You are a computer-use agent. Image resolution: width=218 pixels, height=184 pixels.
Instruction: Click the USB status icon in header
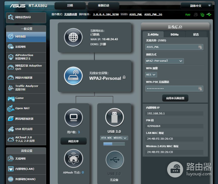pyautogui.click(x=209, y=15)
